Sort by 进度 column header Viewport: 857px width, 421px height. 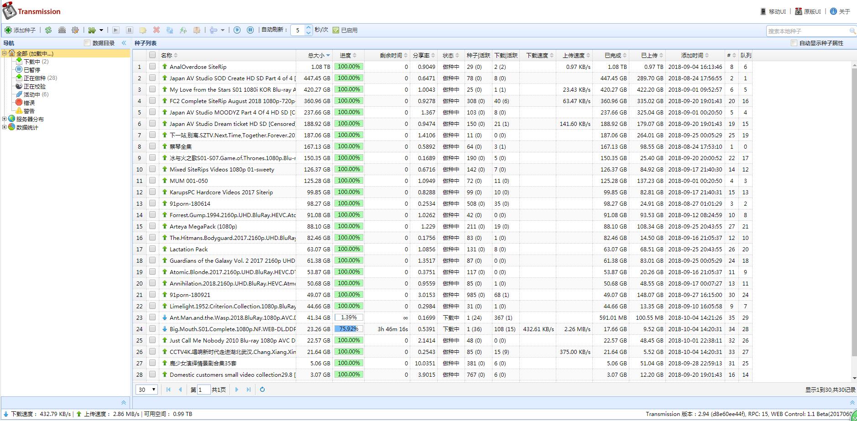[348, 55]
